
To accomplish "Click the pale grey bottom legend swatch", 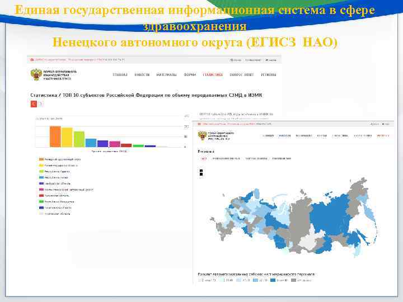I will [x=41, y=214].
